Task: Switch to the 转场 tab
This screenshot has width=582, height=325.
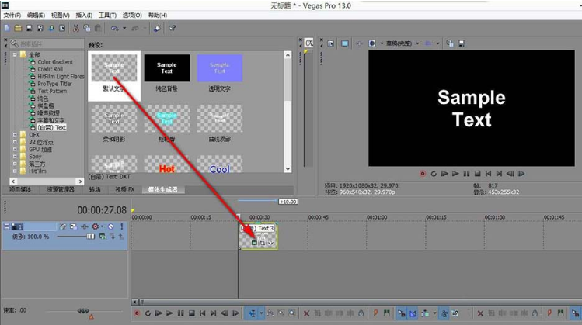Action: pyautogui.click(x=95, y=189)
